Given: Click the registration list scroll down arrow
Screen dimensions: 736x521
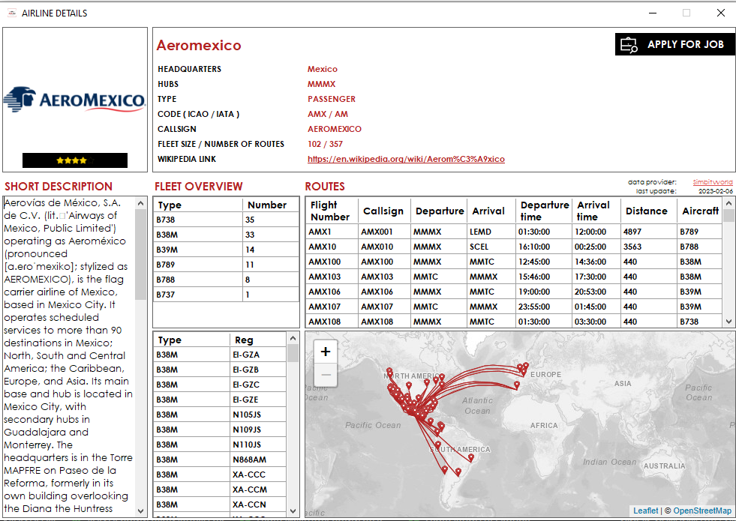Looking at the screenshot, I should pos(293,511).
